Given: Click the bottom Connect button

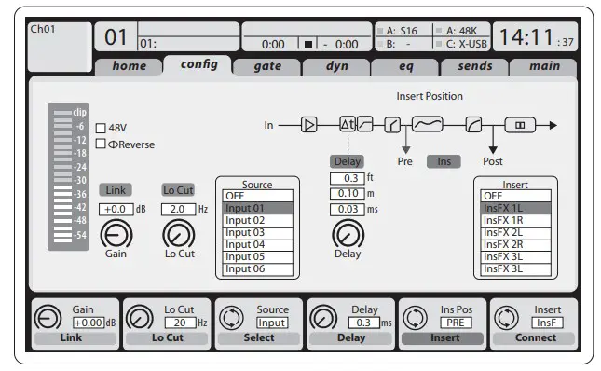Looking at the screenshot, I should click(534, 338).
